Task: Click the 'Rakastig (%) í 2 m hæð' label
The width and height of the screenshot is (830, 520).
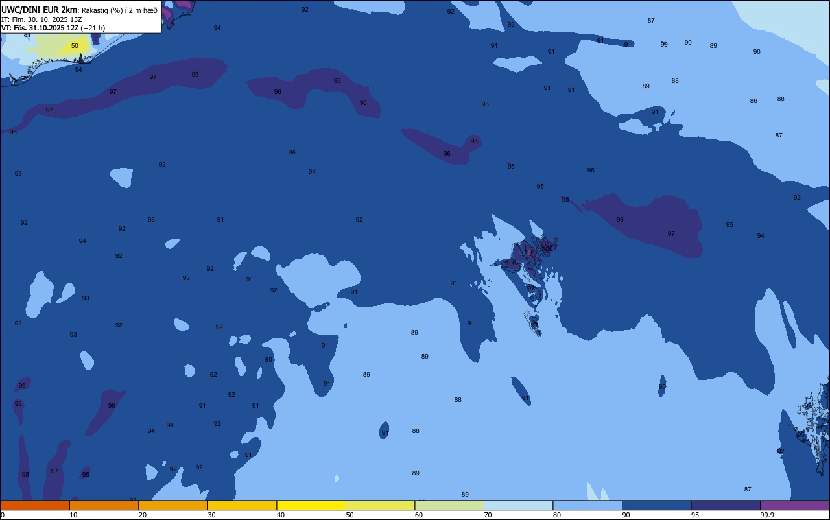Action: click(x=119, y=10)
